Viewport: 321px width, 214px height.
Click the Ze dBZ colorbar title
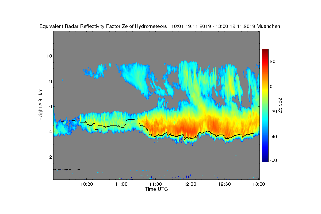(280, 105)
